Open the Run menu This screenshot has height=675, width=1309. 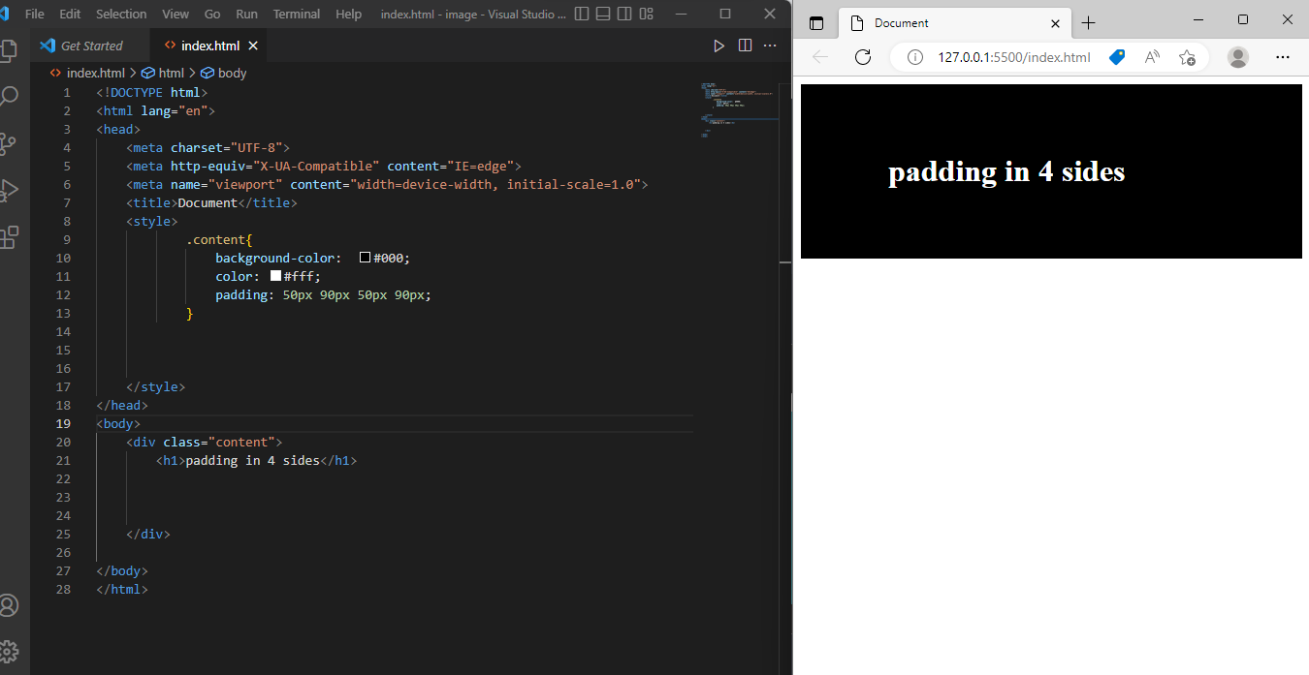pyautogui.click(x=246, y=14)
